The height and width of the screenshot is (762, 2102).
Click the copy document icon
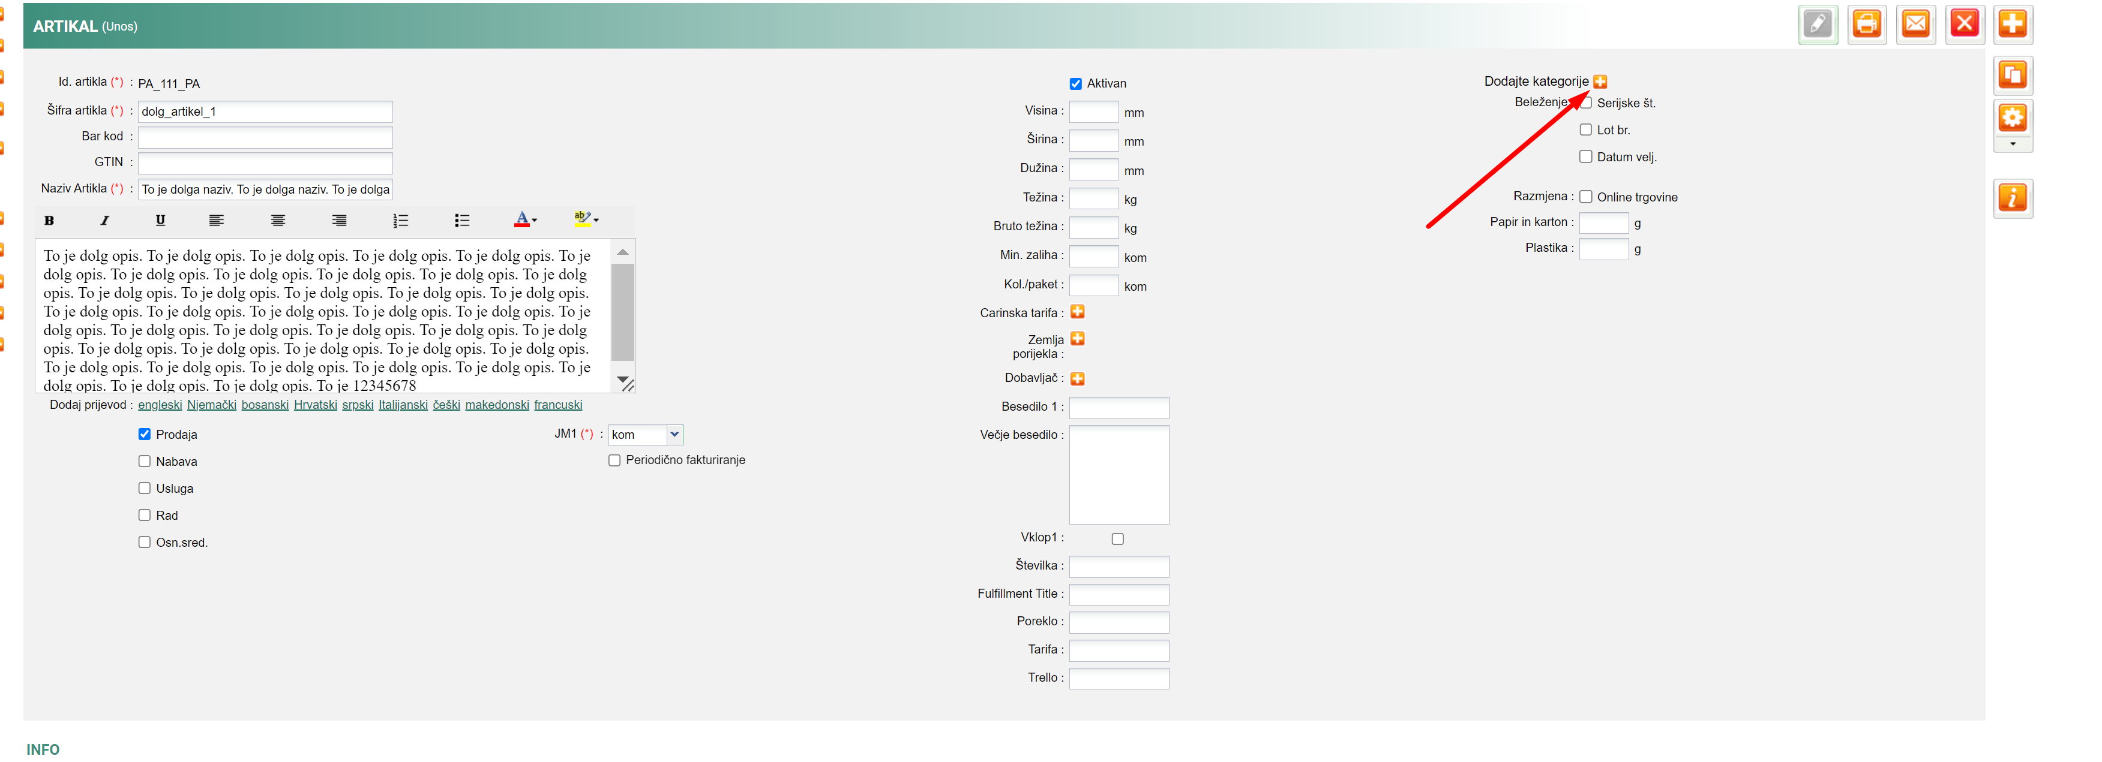coord(2012,76)
